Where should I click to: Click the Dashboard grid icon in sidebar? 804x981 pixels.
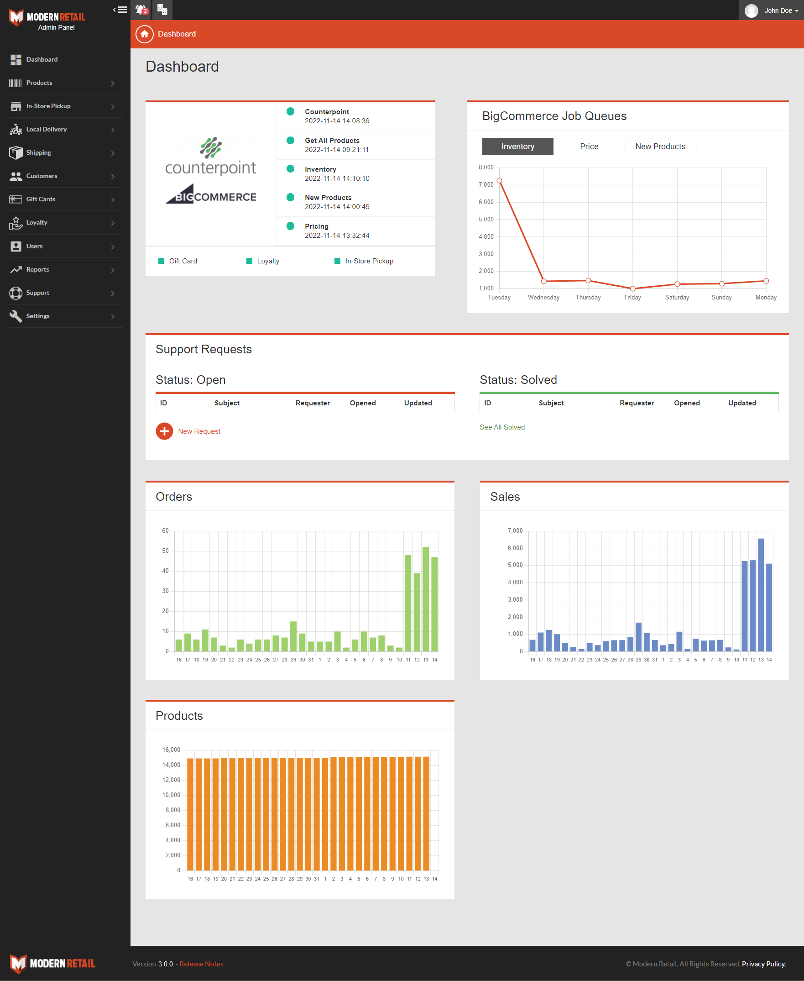point(16,59)
